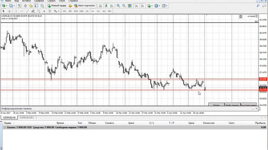268x150 pixels.
Task: Select the horizontal line tool
Action: (x=22, y=11)
